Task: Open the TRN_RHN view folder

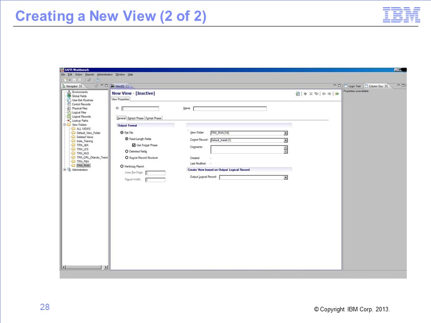Action: tap(83, 166)
